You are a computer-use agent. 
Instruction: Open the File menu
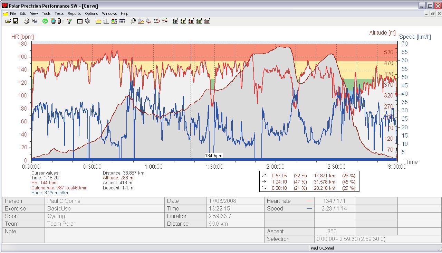(x=13, y=13)
